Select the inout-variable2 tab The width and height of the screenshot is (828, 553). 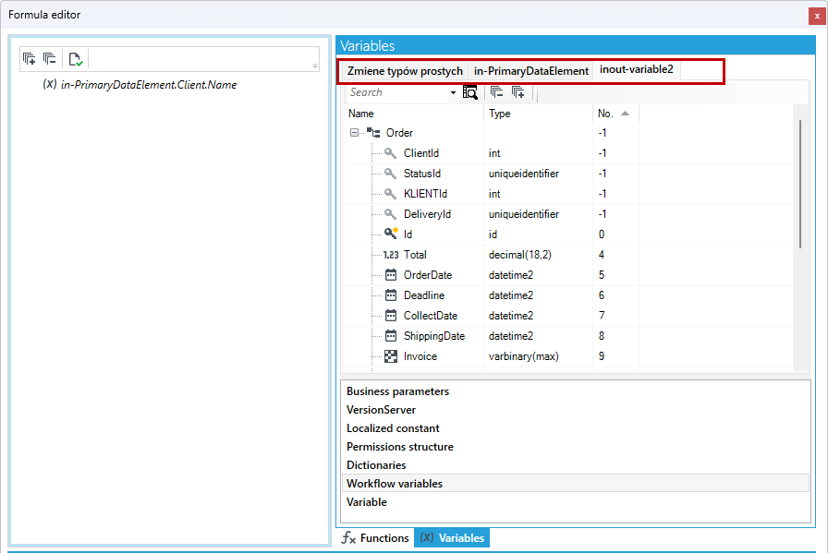637,69
